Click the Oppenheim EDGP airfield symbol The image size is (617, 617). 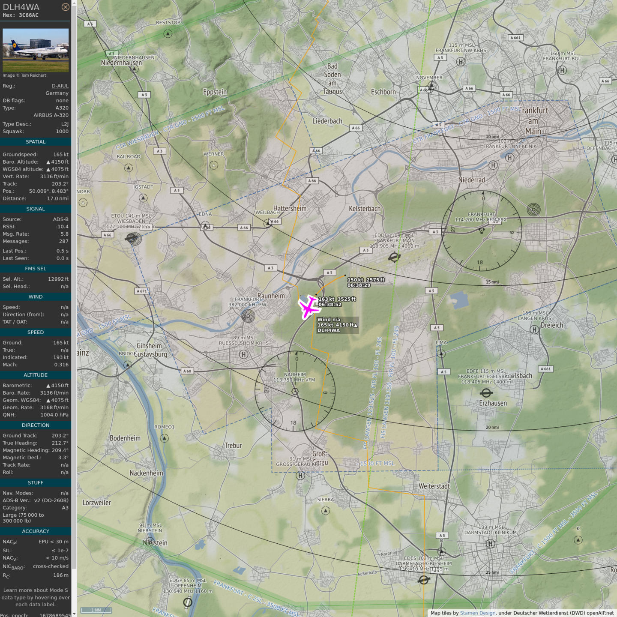coord(188,602)
